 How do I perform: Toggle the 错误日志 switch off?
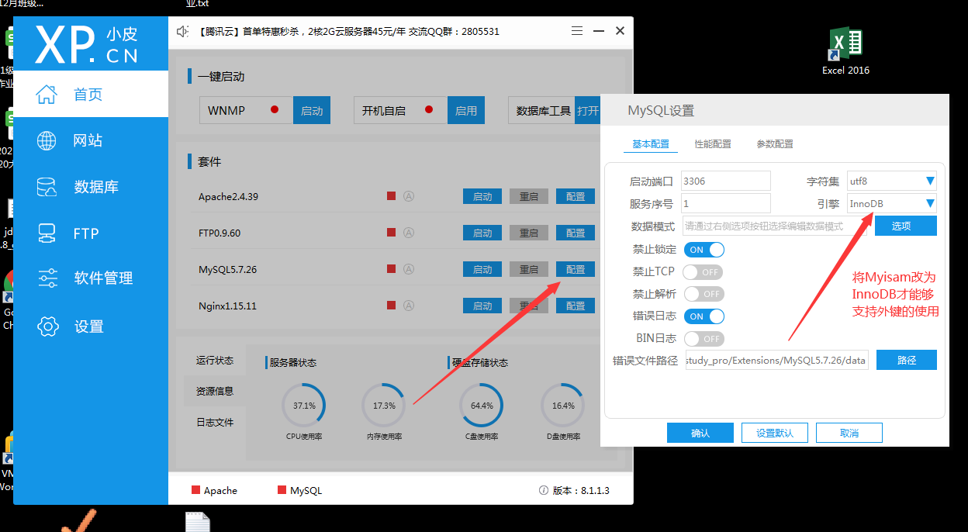(704, 316)
